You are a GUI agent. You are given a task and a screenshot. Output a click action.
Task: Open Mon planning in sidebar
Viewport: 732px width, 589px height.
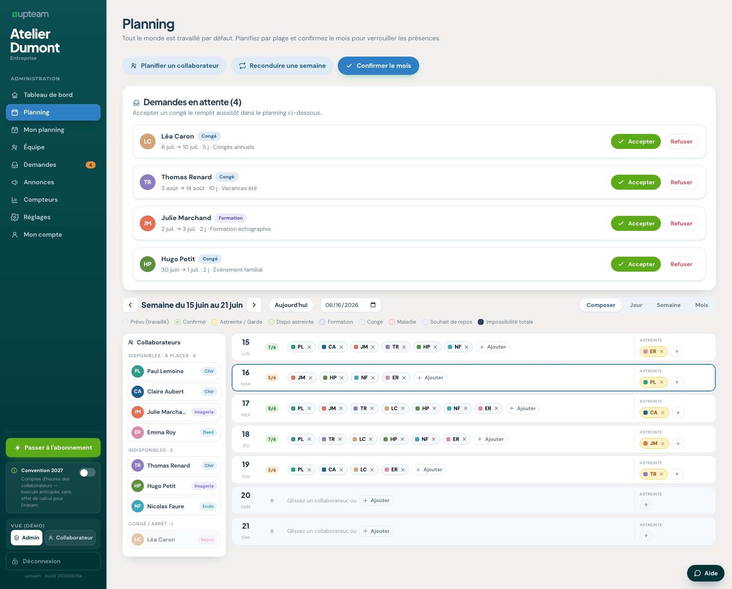53,130
